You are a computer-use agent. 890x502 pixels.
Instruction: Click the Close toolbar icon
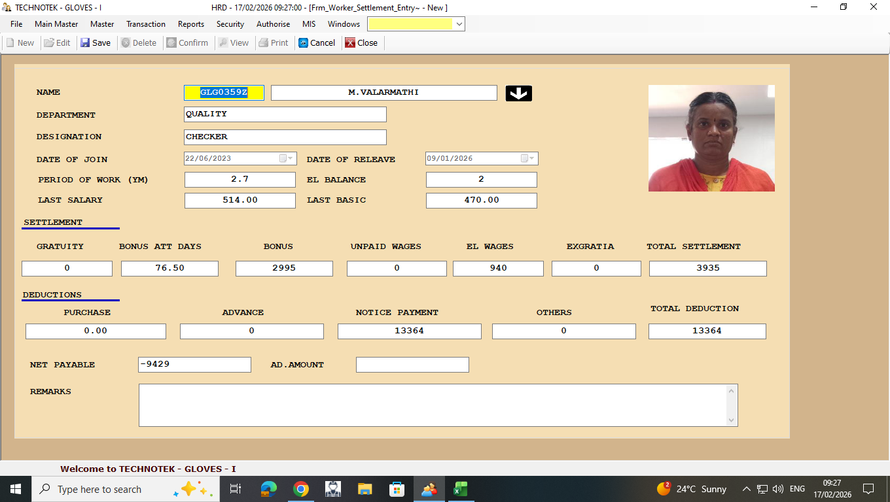pyautogui.click(x=351, y=43)
